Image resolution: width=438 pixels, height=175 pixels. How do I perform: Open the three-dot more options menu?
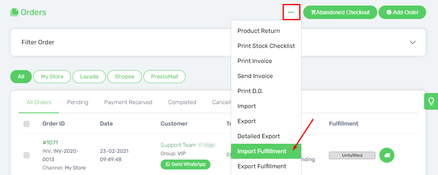291,12
